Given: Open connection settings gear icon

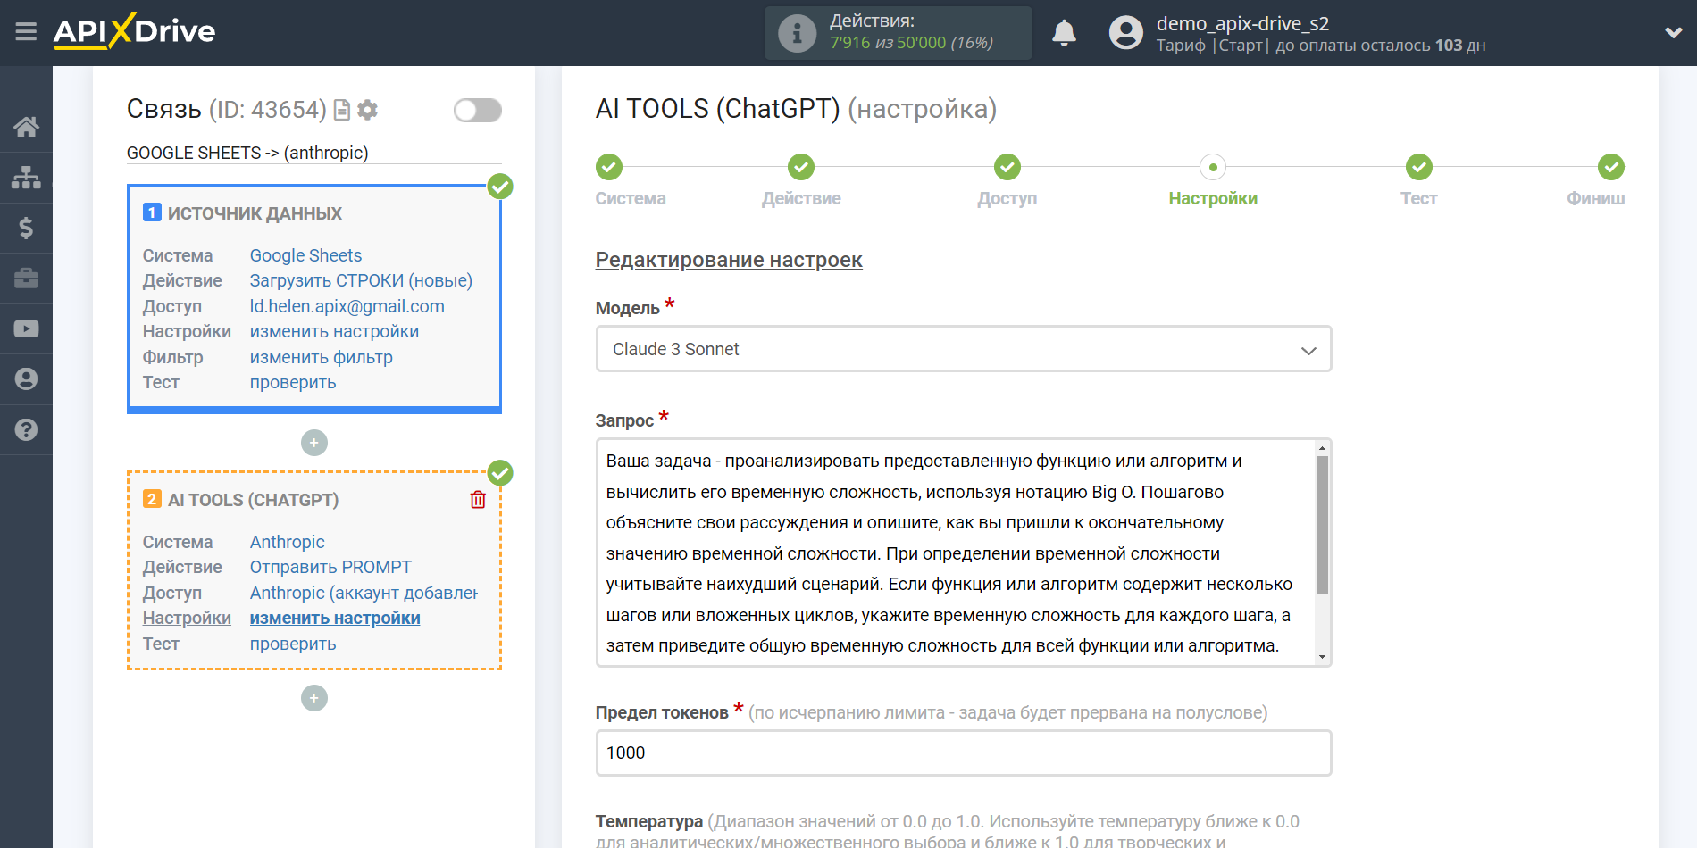Looking at the screenshot, I should pyautogui.click(x=367, y=110).
